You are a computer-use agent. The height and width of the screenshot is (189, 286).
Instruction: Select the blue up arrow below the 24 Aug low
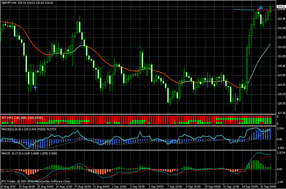[35, 88]
